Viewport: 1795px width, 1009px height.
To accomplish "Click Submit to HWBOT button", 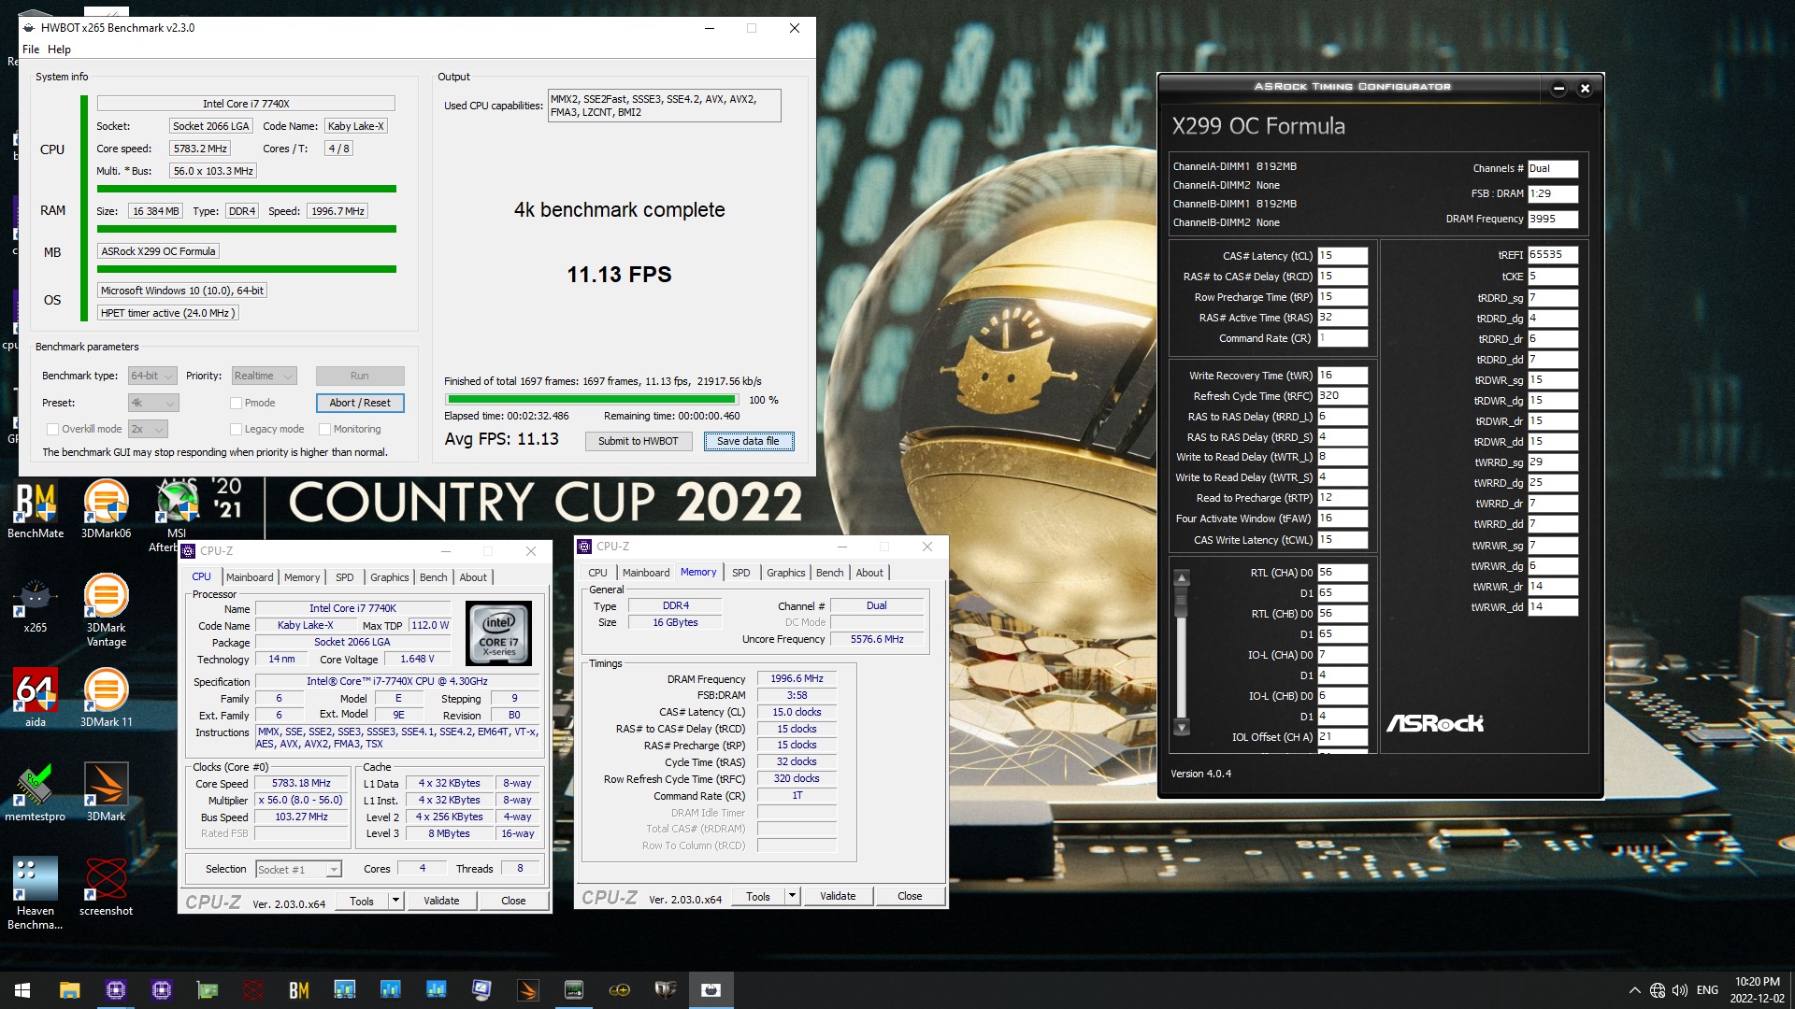I will [639, 441].
